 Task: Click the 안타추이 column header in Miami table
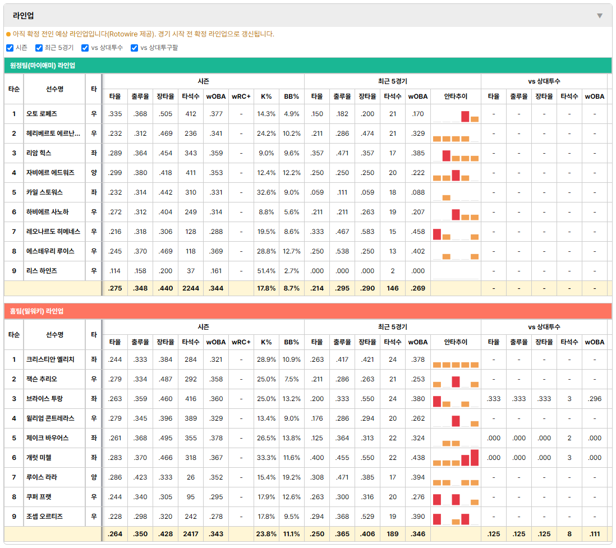456,96
